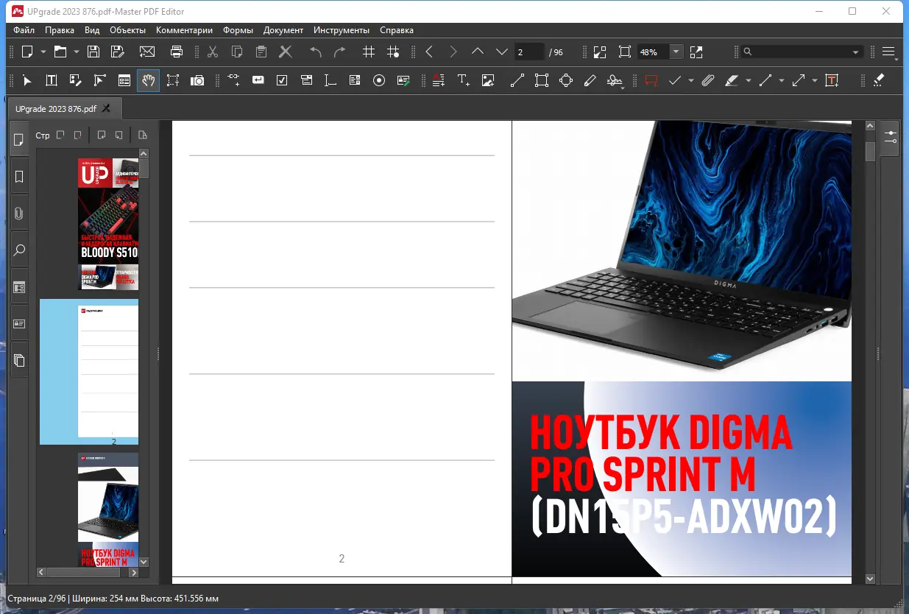Open the arrow measurement dropdown arrow

(815, 81)
